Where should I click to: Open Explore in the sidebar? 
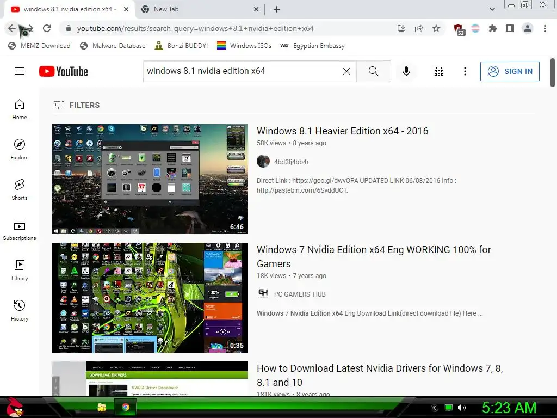pos(20,150)
